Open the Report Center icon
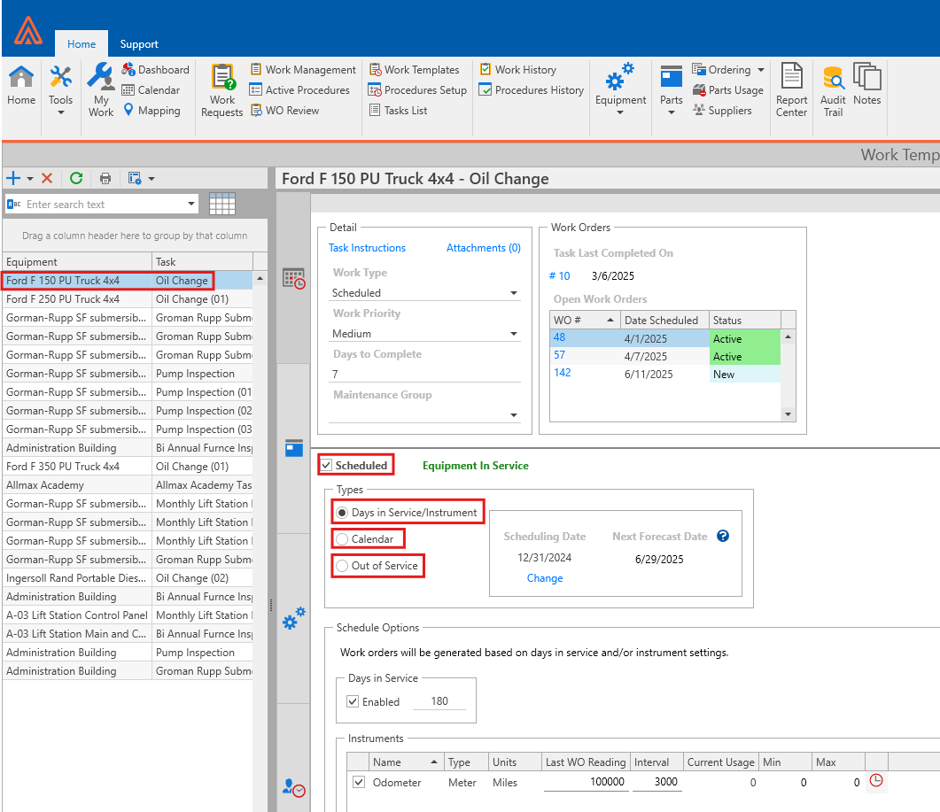Viewport: 940px width, 812px height. pyautogui.click(x=791, y=90)
